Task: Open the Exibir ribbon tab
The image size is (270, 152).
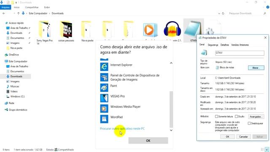Action: point(47,7)
